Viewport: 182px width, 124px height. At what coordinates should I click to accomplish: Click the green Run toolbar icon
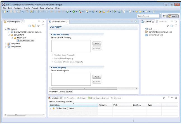point(74,11)
